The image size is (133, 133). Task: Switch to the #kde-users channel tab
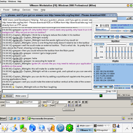pyautogui.click(x=21, y=96)
